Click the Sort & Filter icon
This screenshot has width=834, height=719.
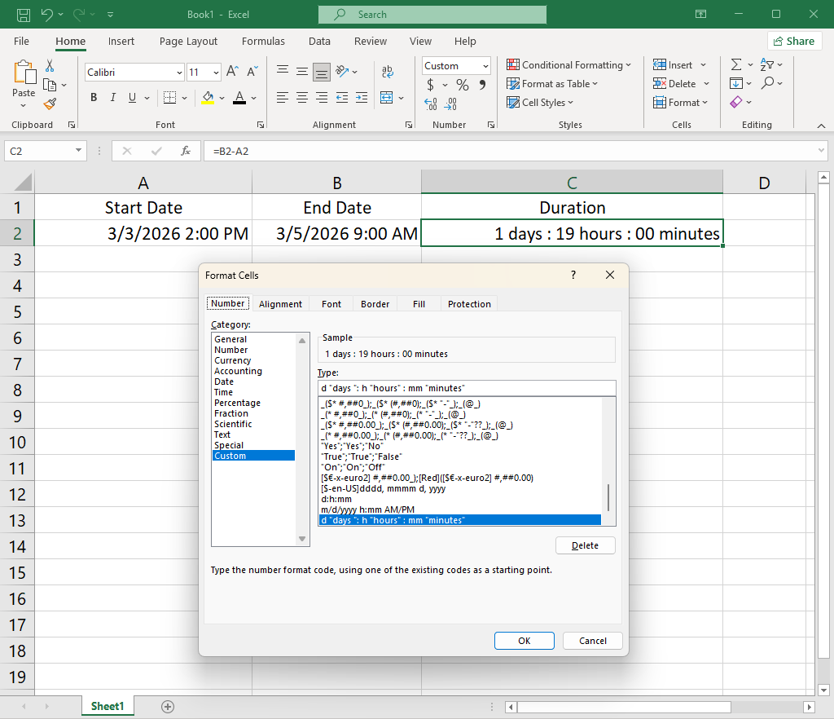coord(767,65)
